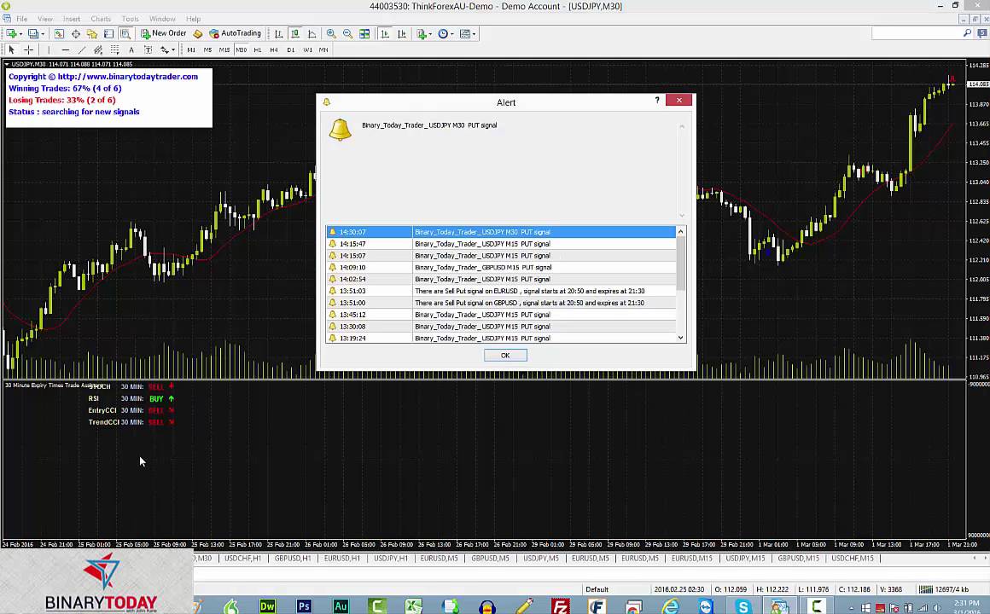Select the Equidistant Channel tool

[98, 49]
